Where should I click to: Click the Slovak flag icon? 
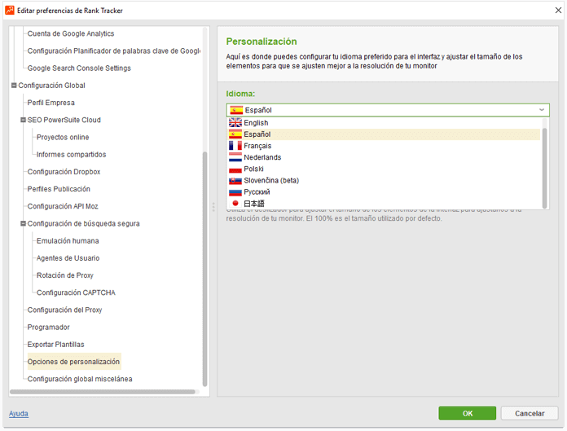[x=235, y=180]
